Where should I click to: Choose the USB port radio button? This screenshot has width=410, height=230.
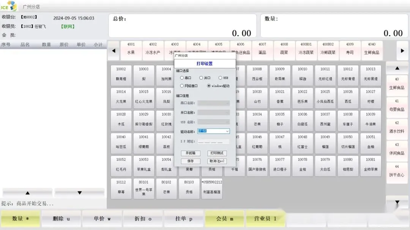click(220, 78)
